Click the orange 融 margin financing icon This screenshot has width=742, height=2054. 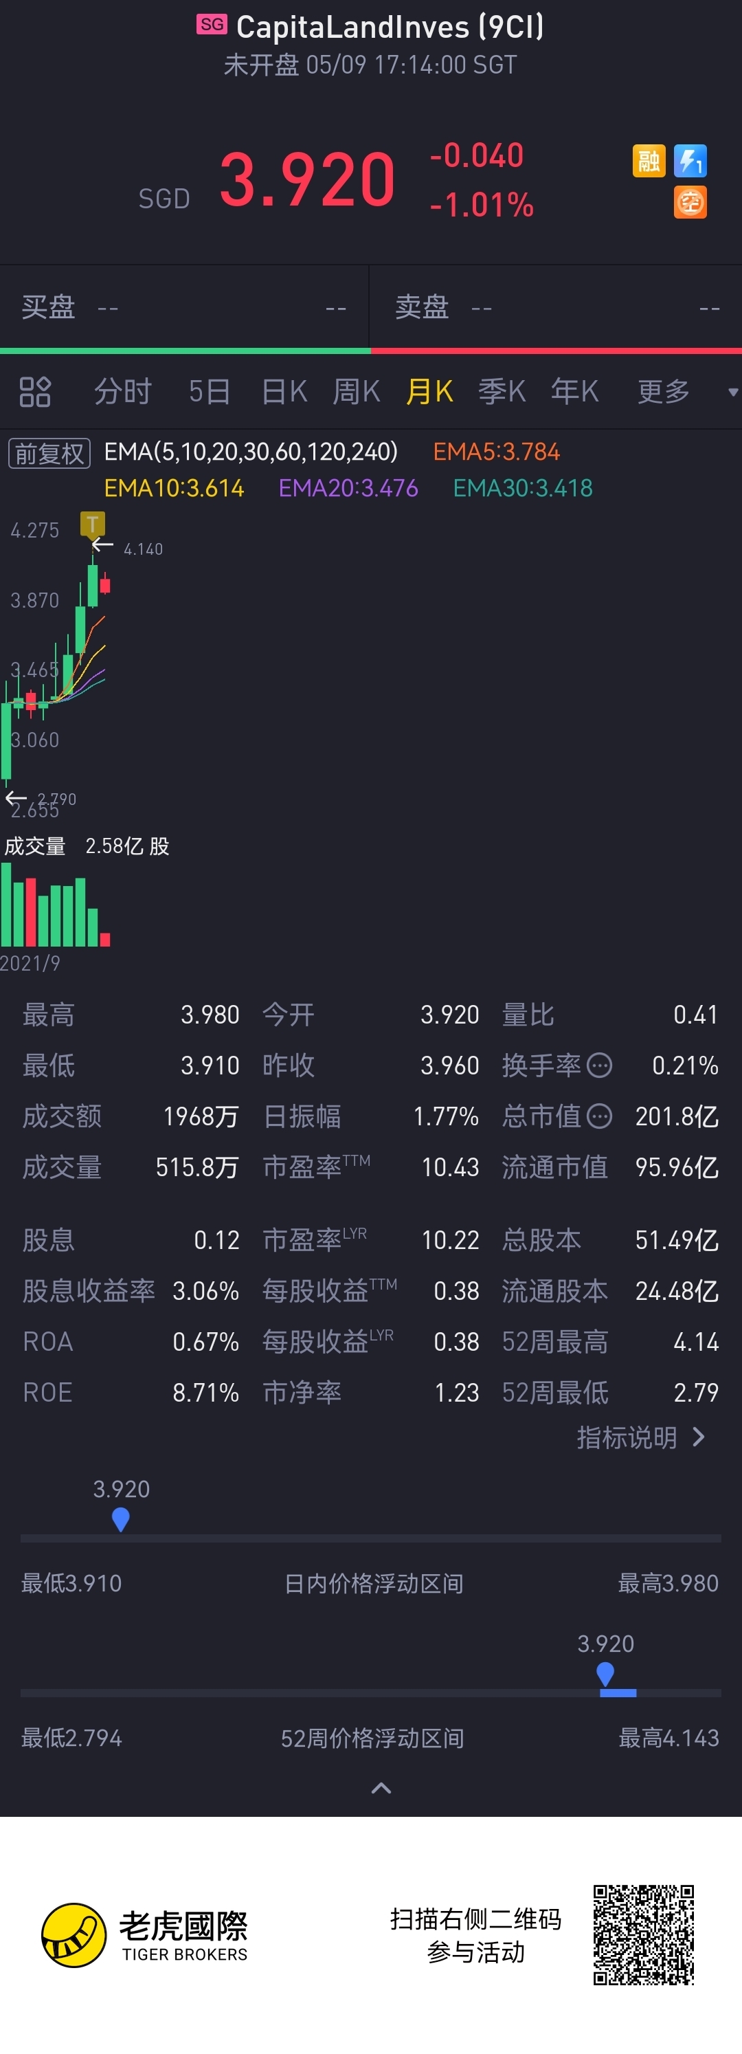pyautogui.click(x=649, y=161)
